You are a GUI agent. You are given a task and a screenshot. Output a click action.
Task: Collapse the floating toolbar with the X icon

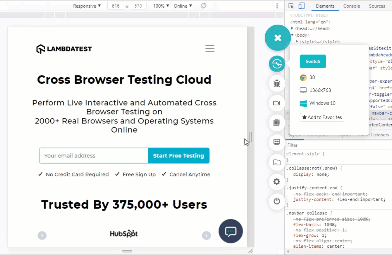click(x=277, y=38)
